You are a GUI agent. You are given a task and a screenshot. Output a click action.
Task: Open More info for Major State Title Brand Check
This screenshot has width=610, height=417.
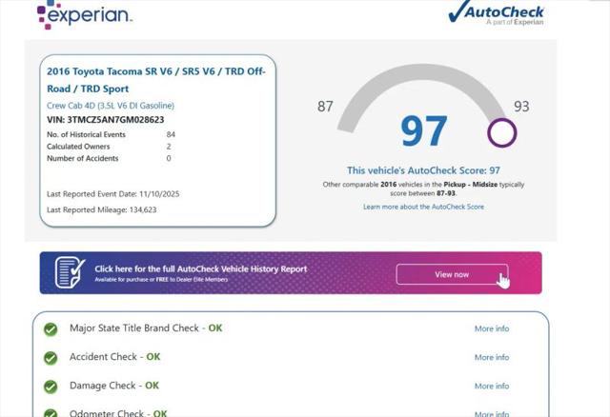click(x=492, y=328)
